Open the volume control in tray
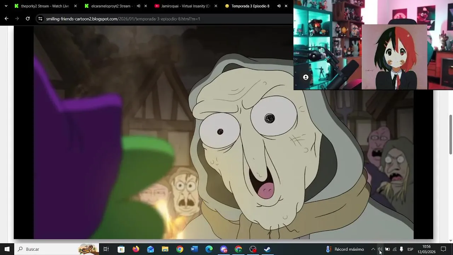 pos(380,249)
